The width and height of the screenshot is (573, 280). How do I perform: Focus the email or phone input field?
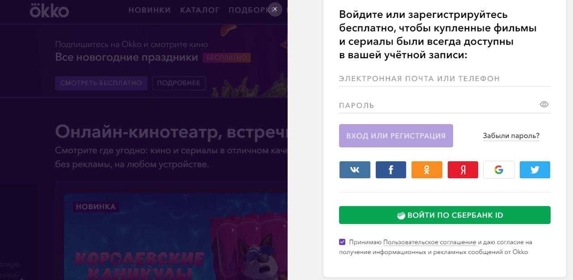tap(445, 78)
